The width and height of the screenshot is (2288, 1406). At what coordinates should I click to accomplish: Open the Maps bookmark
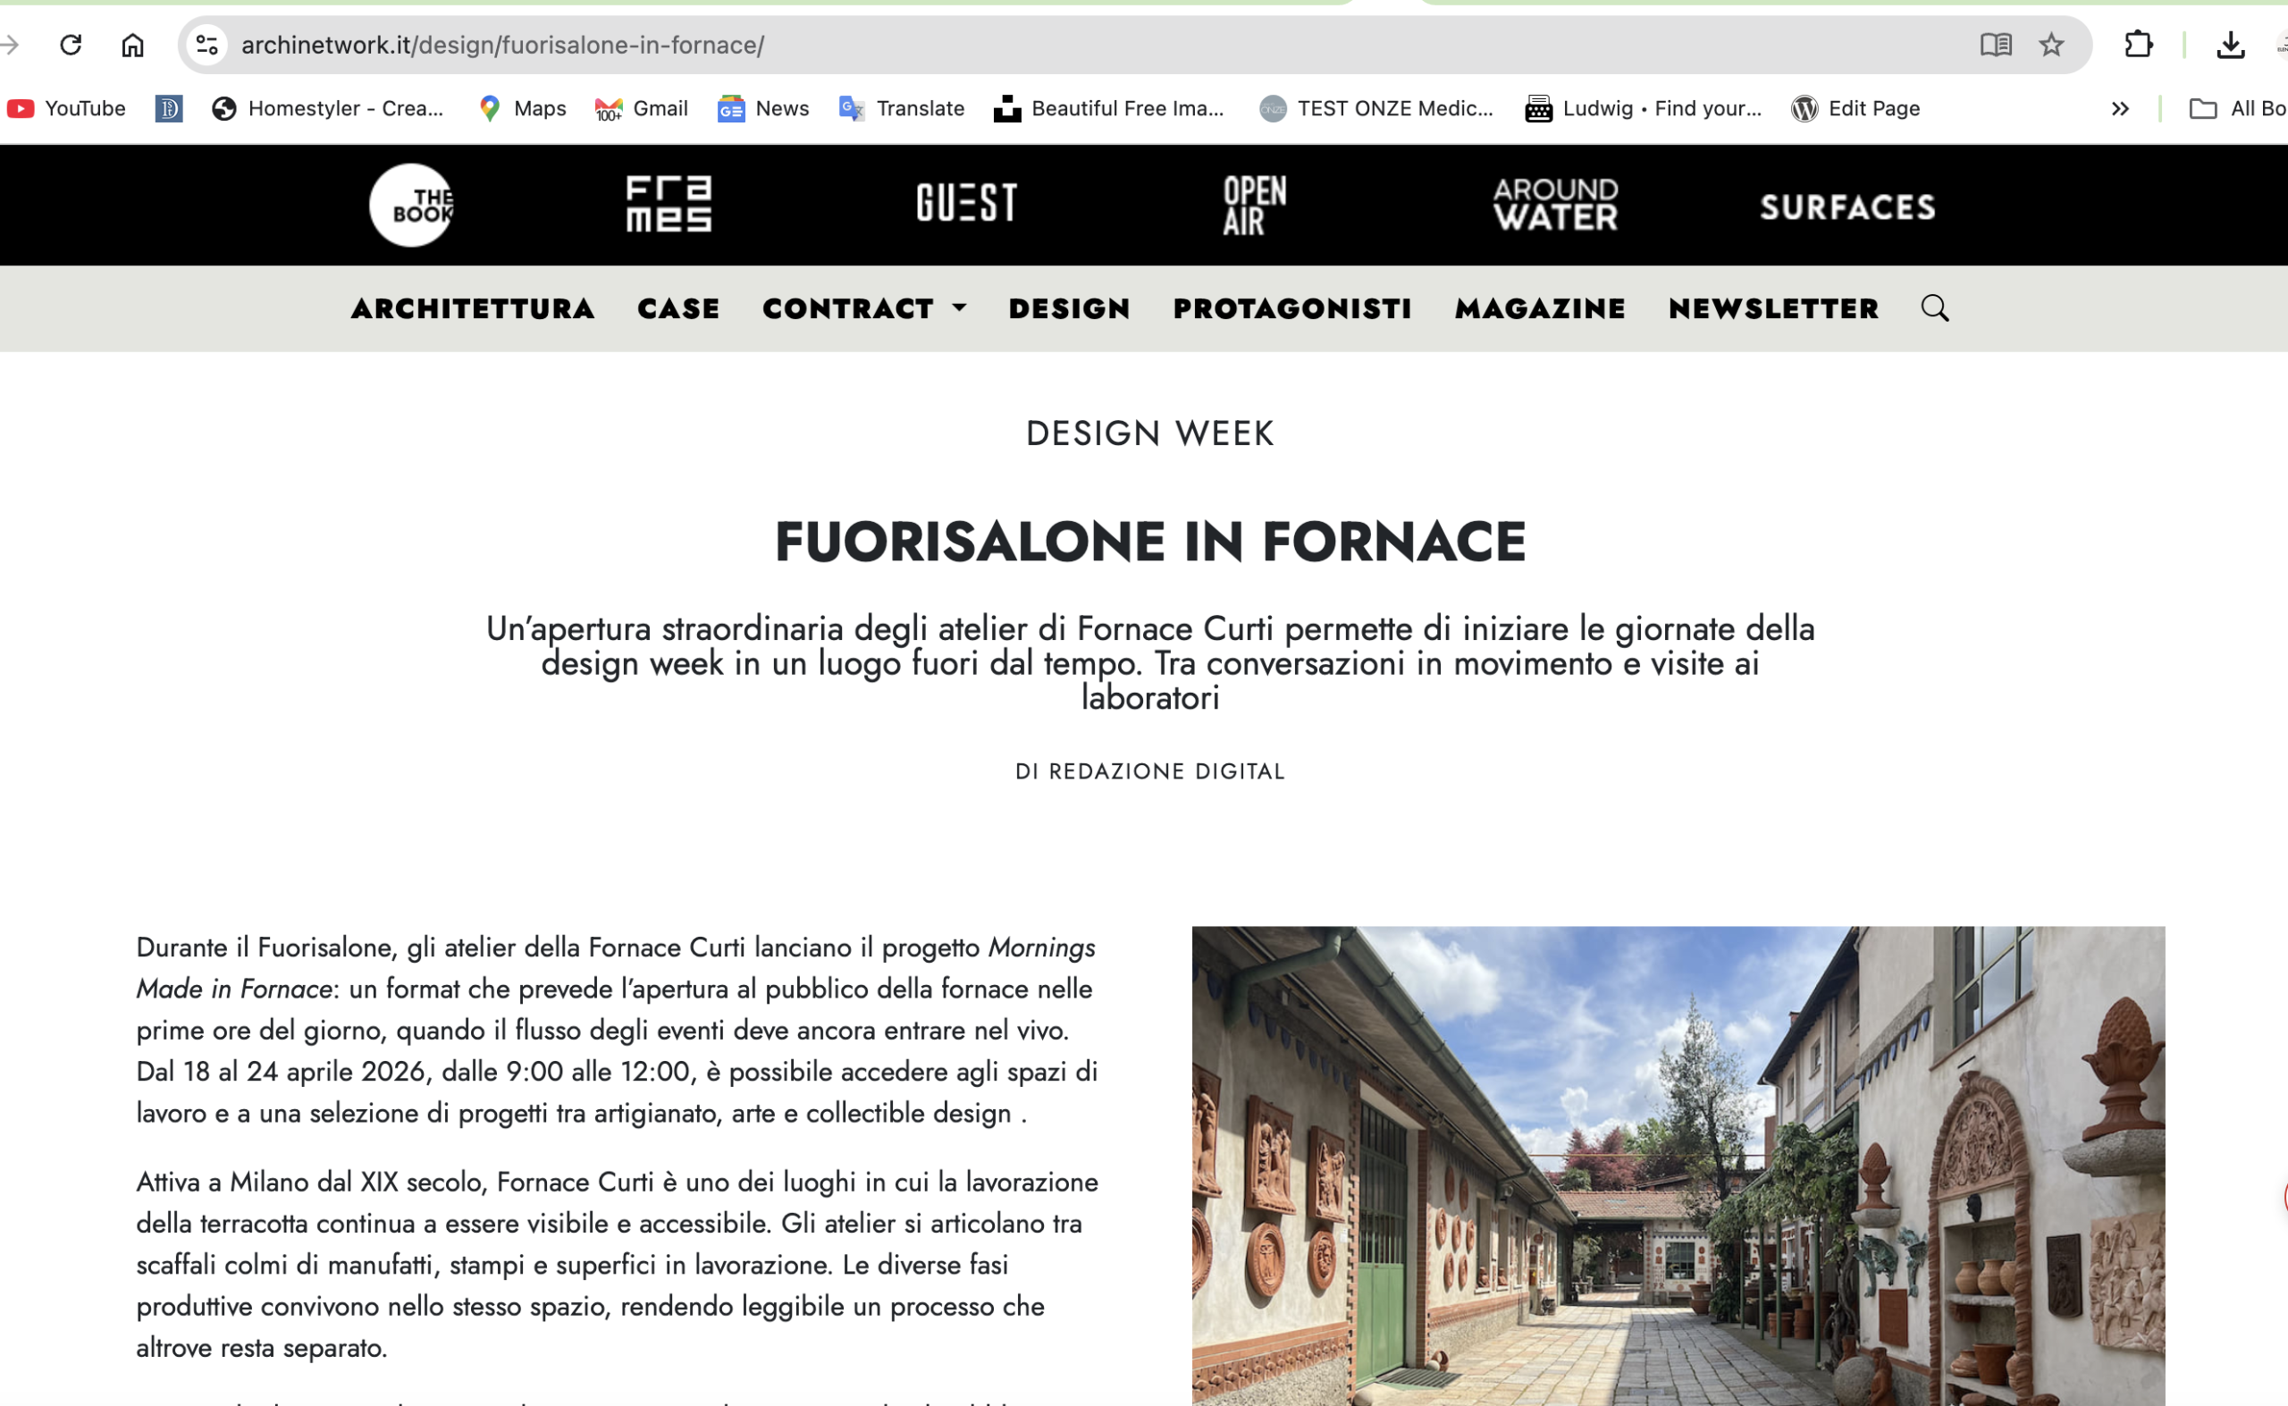[522, 109]
